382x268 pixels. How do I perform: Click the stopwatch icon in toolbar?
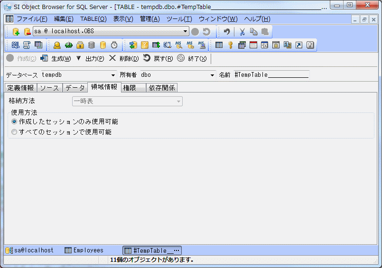pos(114,45)
